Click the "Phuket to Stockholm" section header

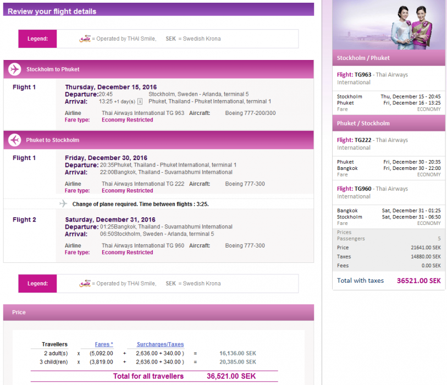coord(158,140)
